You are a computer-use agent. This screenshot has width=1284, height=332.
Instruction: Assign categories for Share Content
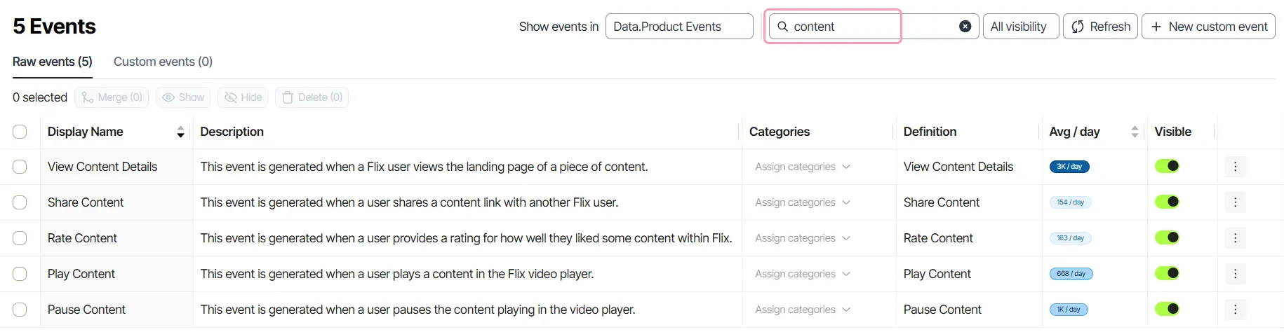tap(803, 202)
